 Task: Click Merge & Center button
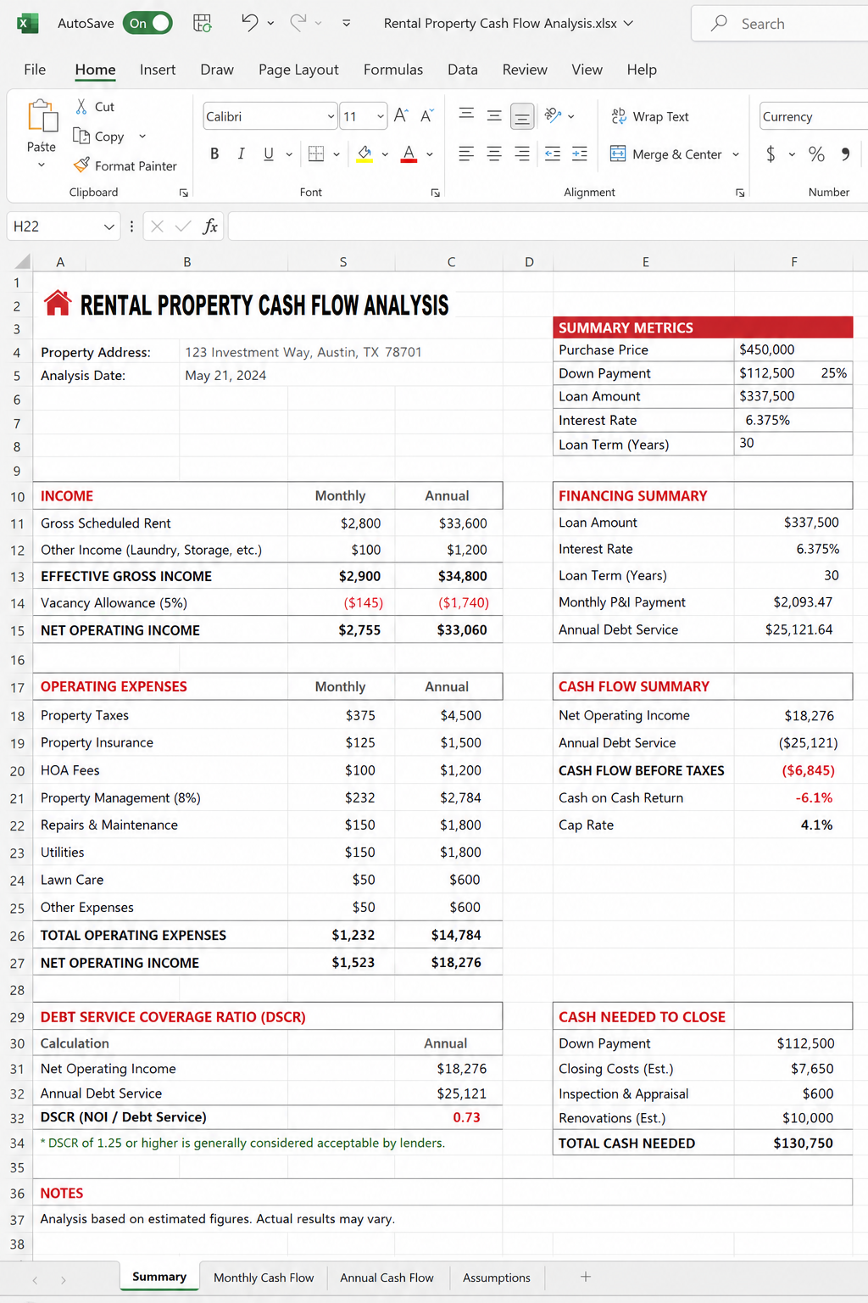click(x=666, y=154)
